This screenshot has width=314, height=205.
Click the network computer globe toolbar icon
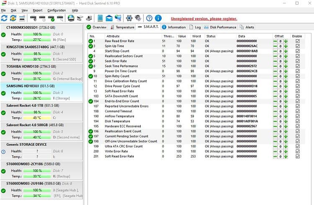[118, 18]
